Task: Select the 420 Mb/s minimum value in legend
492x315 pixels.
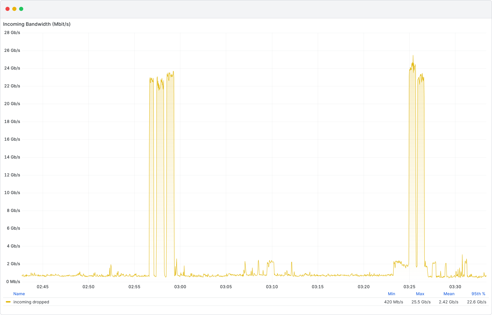Action: click(394, 302)
